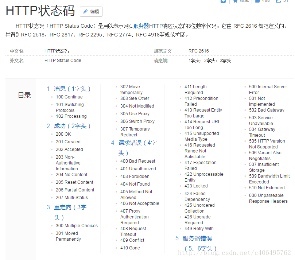This screenshot has width=295, height=260.
Task: Click the share icon at top right
Action: [x=278, y=1]
